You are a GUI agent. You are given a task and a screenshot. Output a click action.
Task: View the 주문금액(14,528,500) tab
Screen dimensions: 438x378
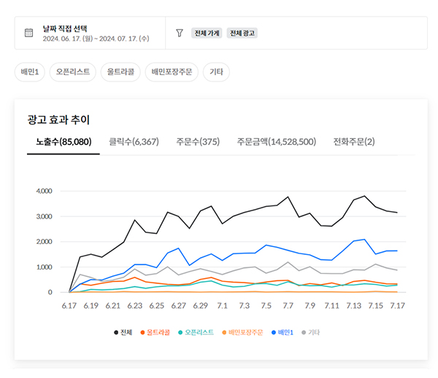[276, 141]
